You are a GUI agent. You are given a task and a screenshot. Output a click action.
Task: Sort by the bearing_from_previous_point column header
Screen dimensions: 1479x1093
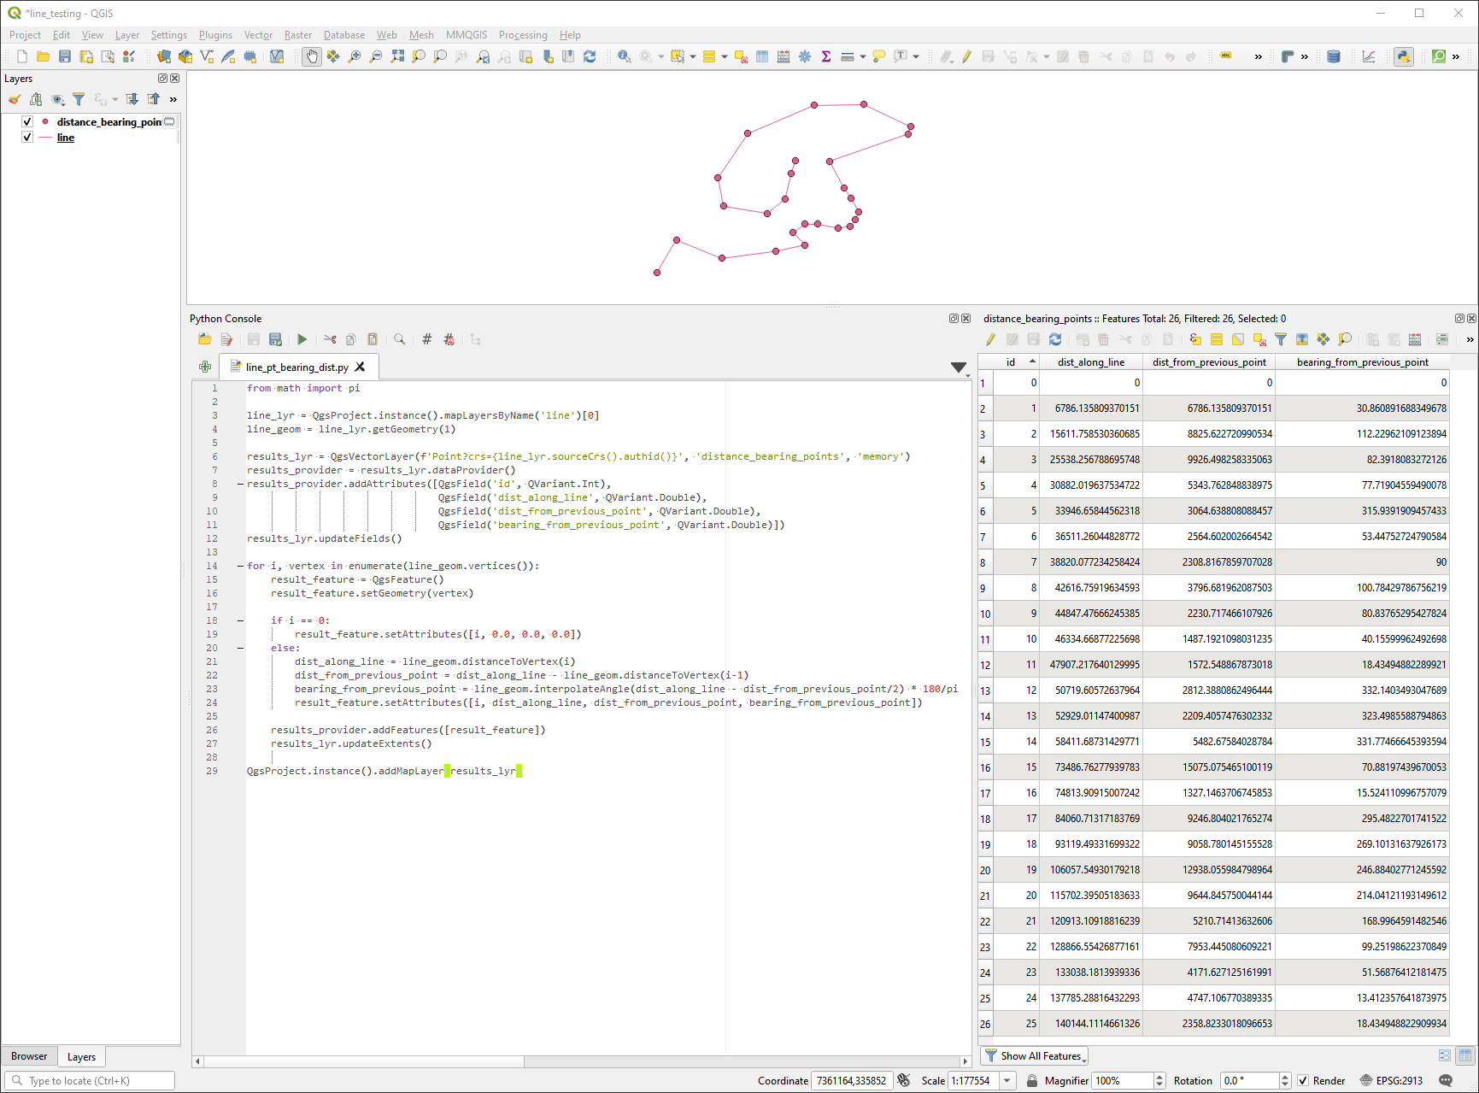(x=1363, y=362)
